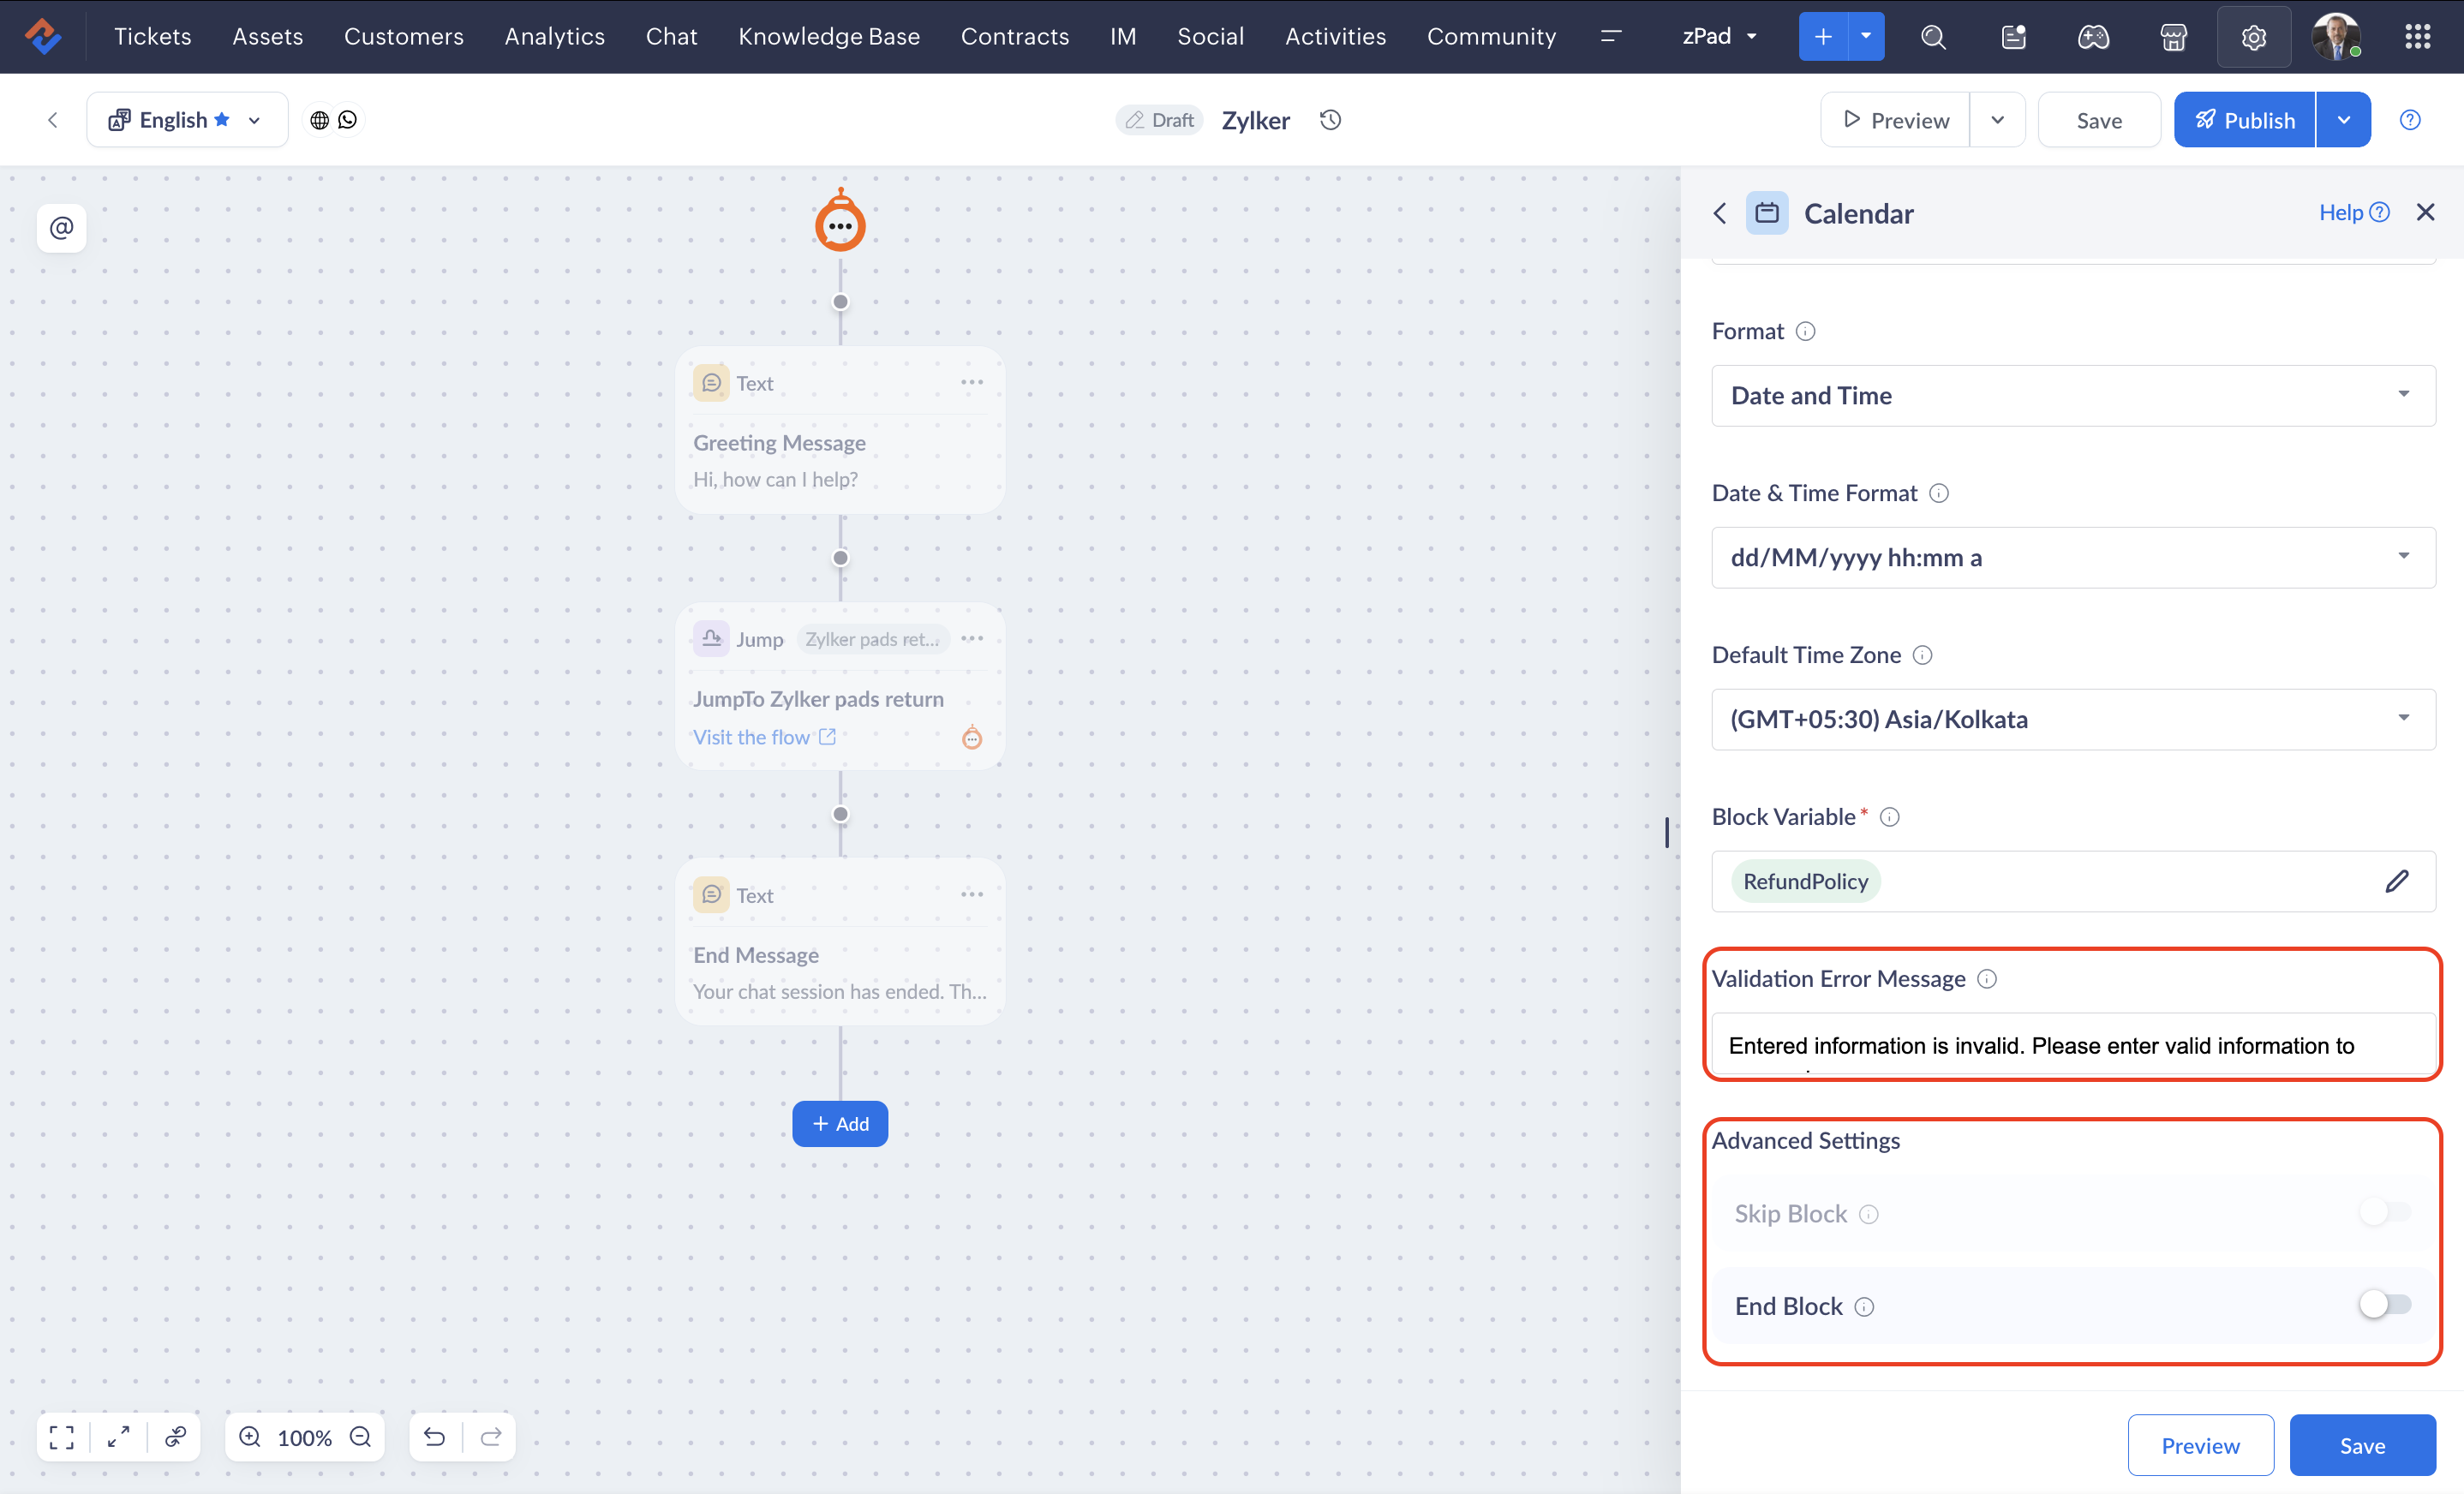Click the zoom in magnifier icon
The height and width of the screenshot is (1494, 2464).
[250, 1437]
